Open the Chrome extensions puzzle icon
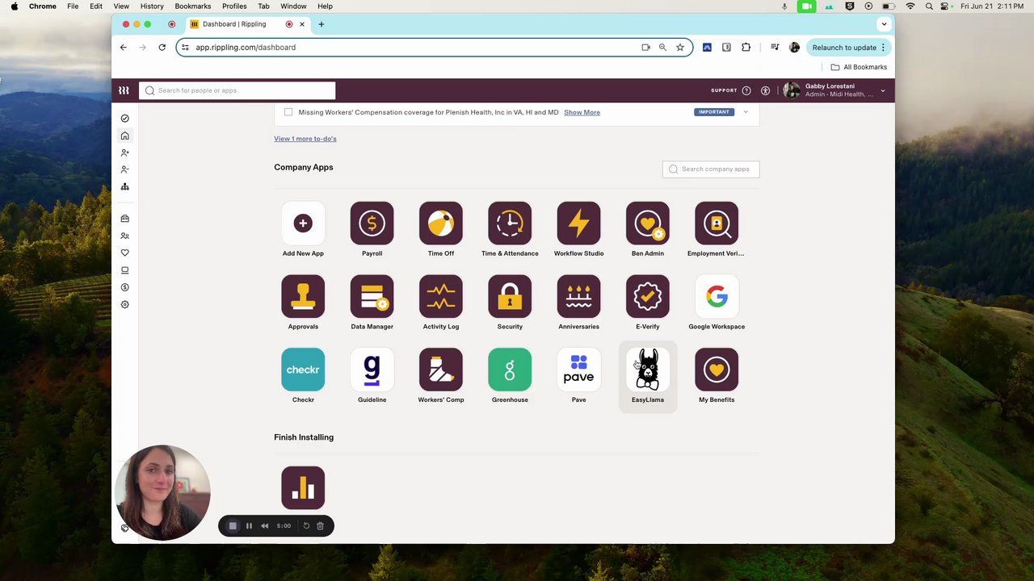The width and height of the screenshot is (1034, 581). click(746, 48)
